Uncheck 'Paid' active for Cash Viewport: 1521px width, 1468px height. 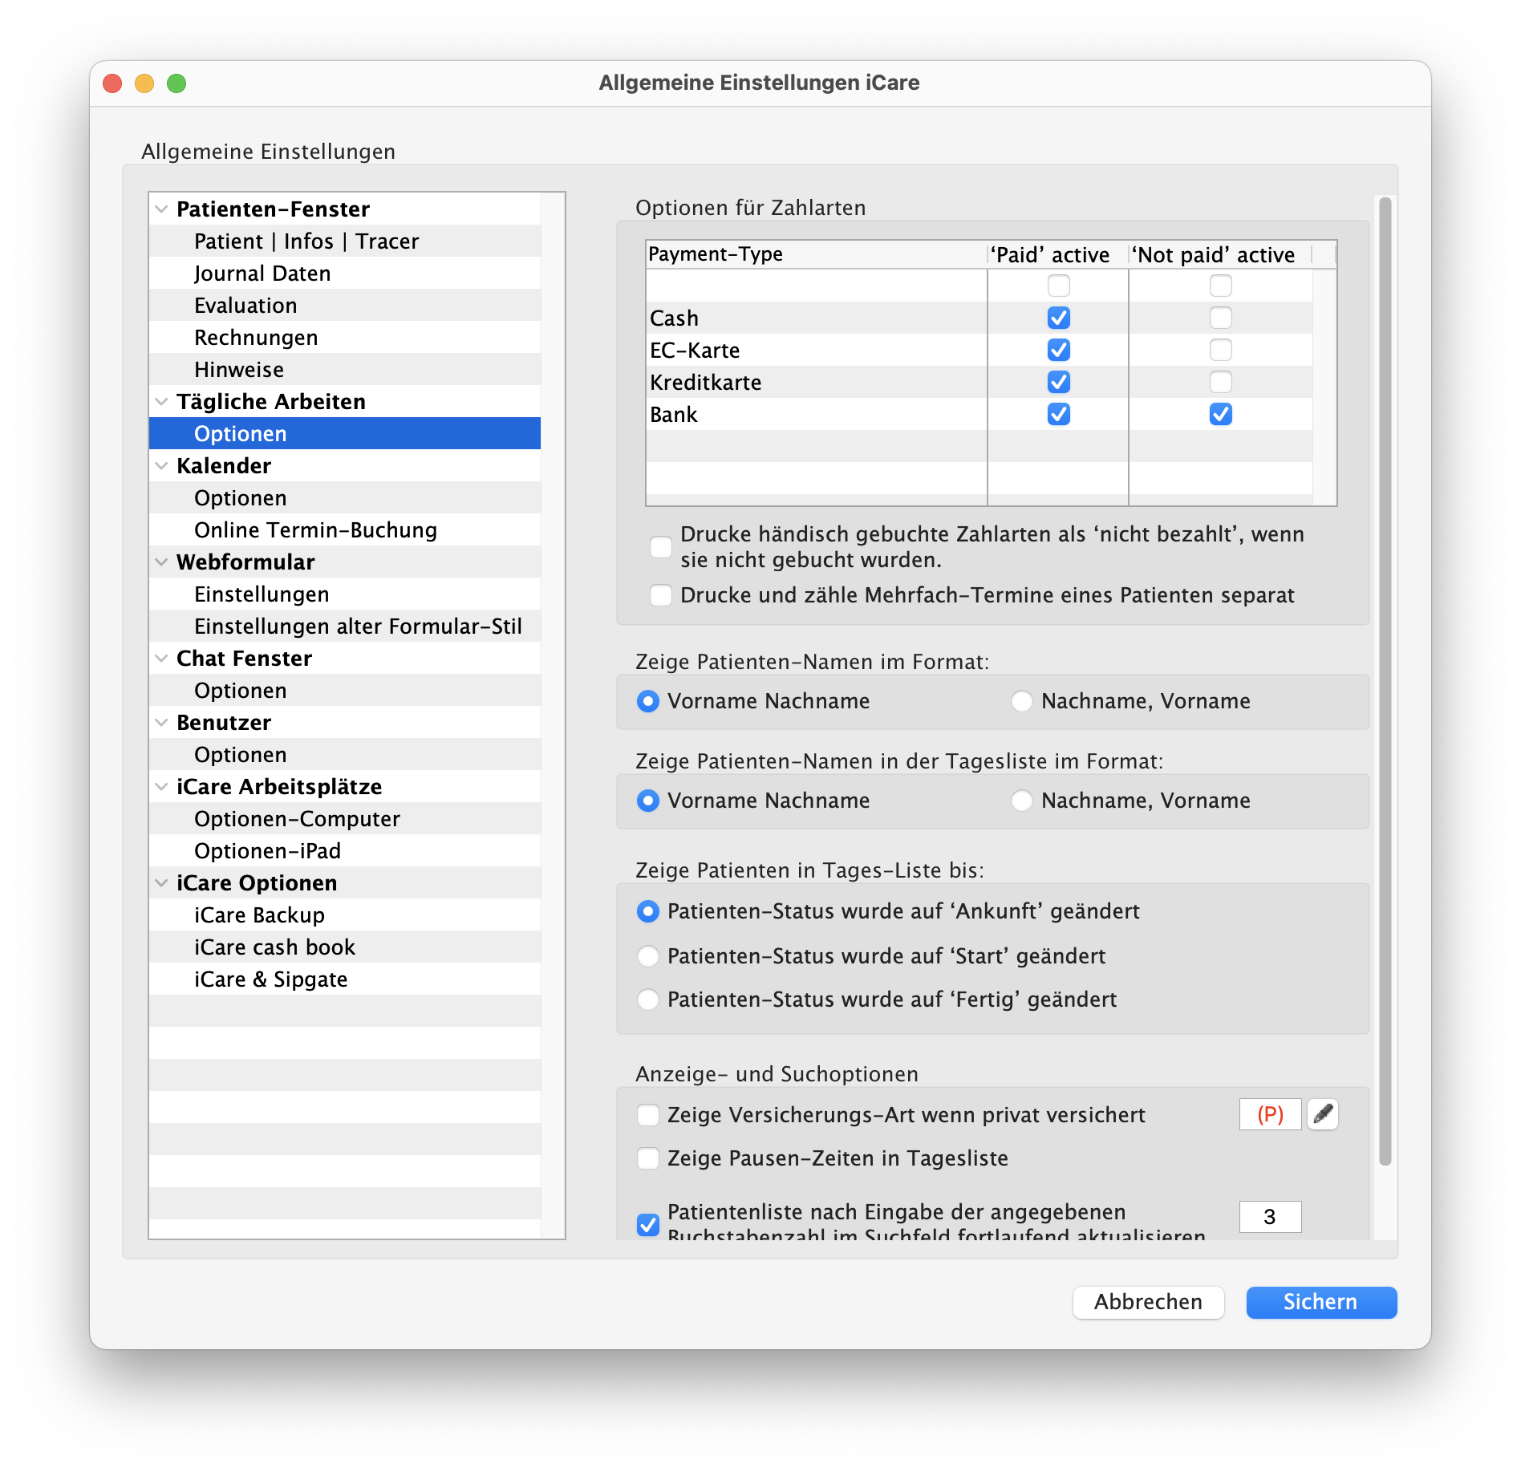tap(1058, 318)
